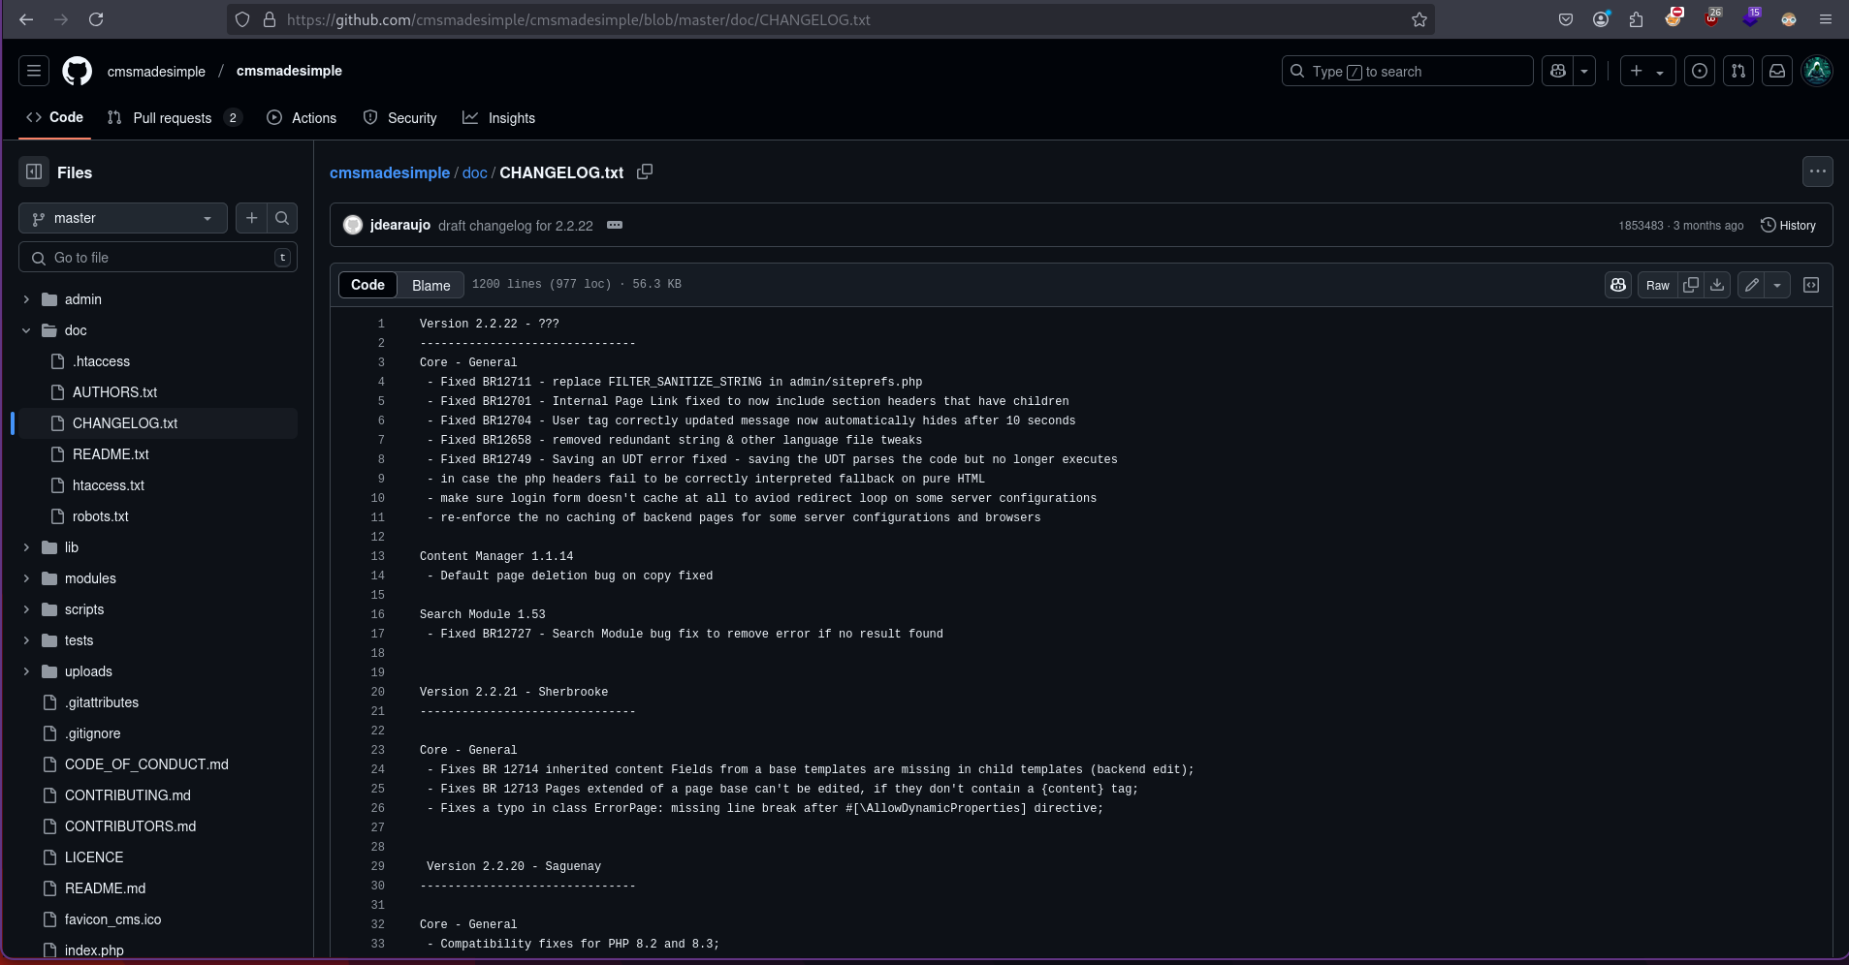The height and width of the screenshot is (965, 1849).
Task: Expand the tests folder
Action: click(26, 640)
